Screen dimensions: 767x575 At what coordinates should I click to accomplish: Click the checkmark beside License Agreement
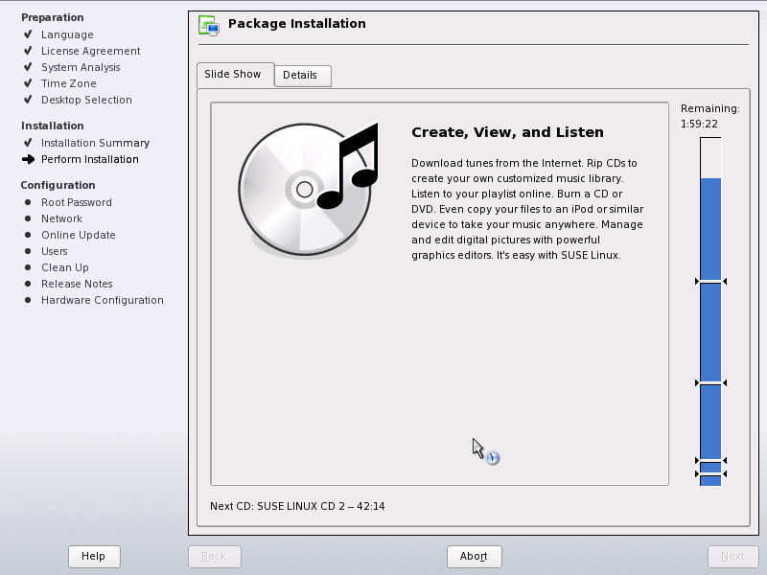point(28,51)
